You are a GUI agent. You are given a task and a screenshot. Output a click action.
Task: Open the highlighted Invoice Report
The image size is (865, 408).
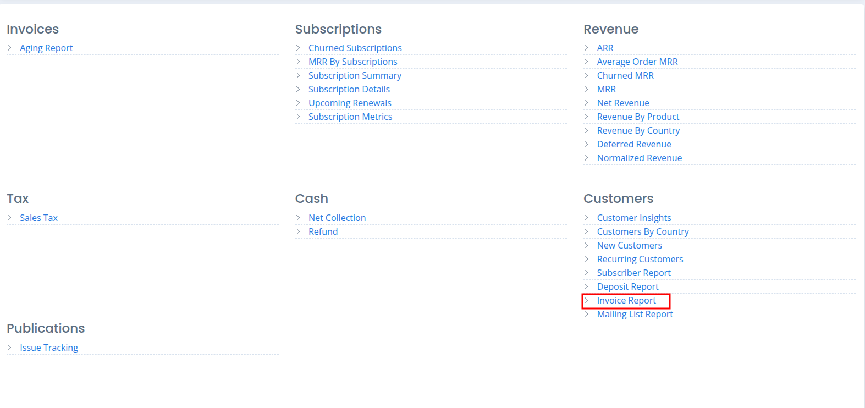pos(626,300)
